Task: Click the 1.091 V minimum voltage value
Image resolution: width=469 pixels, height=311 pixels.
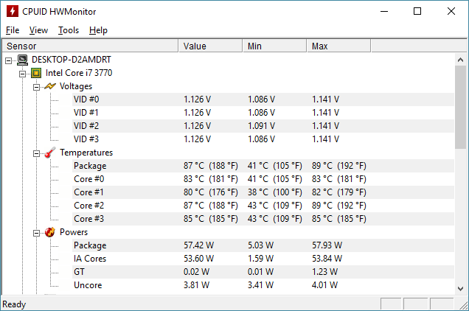Action: tap(261, 126)
